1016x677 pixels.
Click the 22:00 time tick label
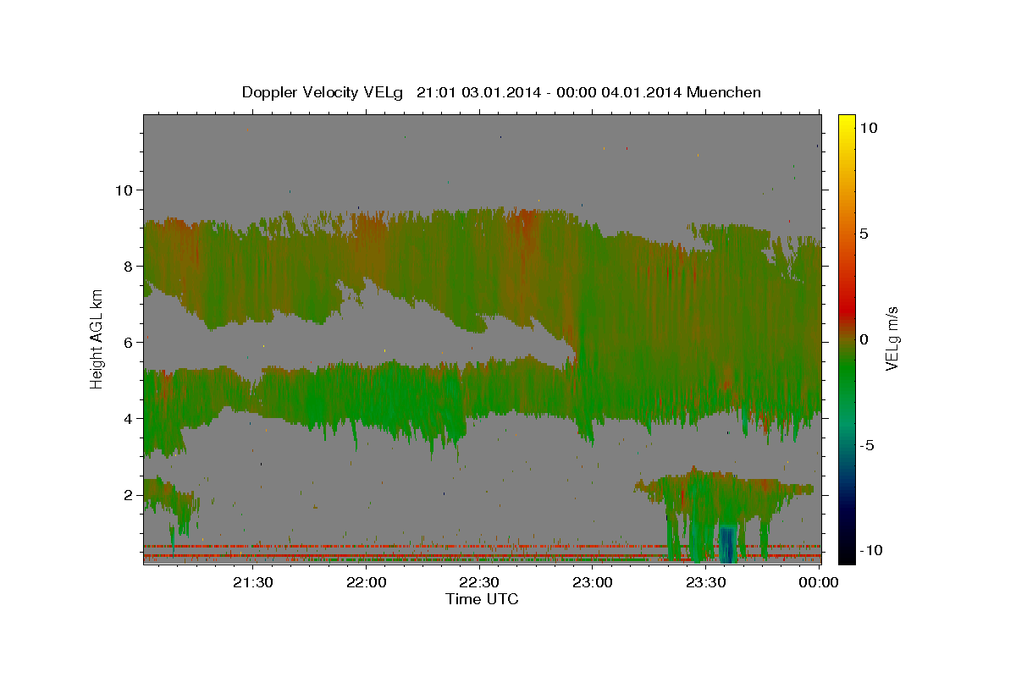(x=367, y=582)
